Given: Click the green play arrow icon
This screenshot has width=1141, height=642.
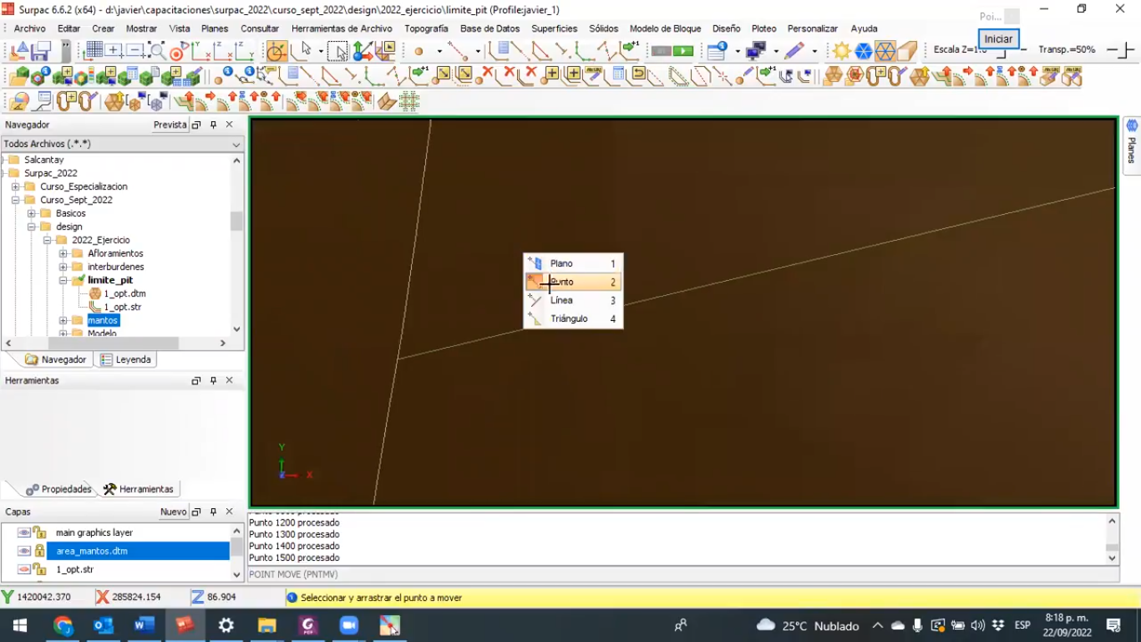Looking at the screenshot, I should click(684, 51).
